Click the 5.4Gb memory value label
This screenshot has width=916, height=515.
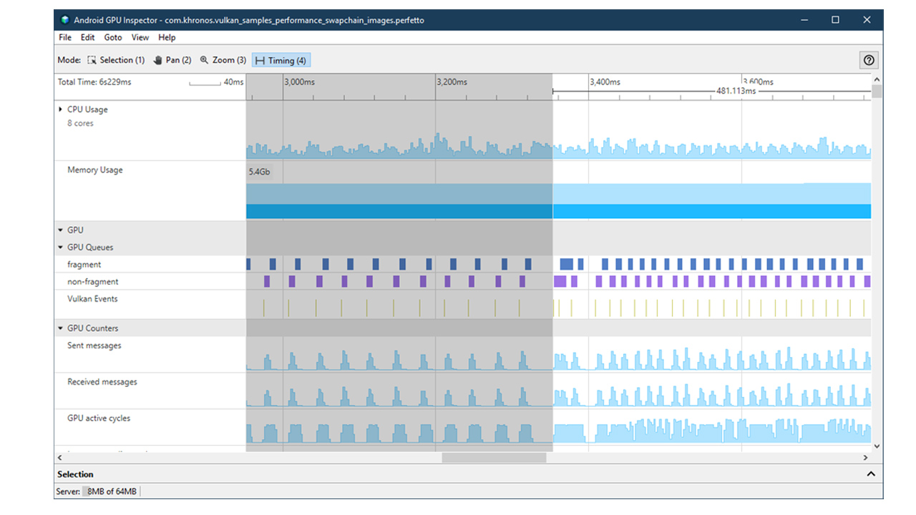tap(260, 172)
